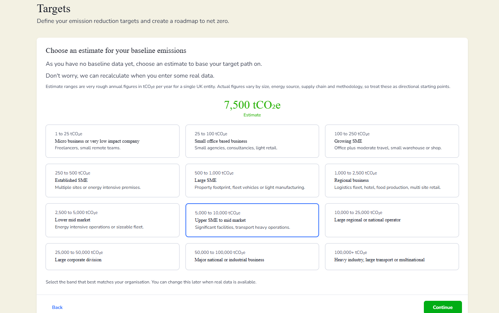This screenshot has height=313, width=499.
Task: Click the 'Select the band' hint text
Action: tap(151, 282)
